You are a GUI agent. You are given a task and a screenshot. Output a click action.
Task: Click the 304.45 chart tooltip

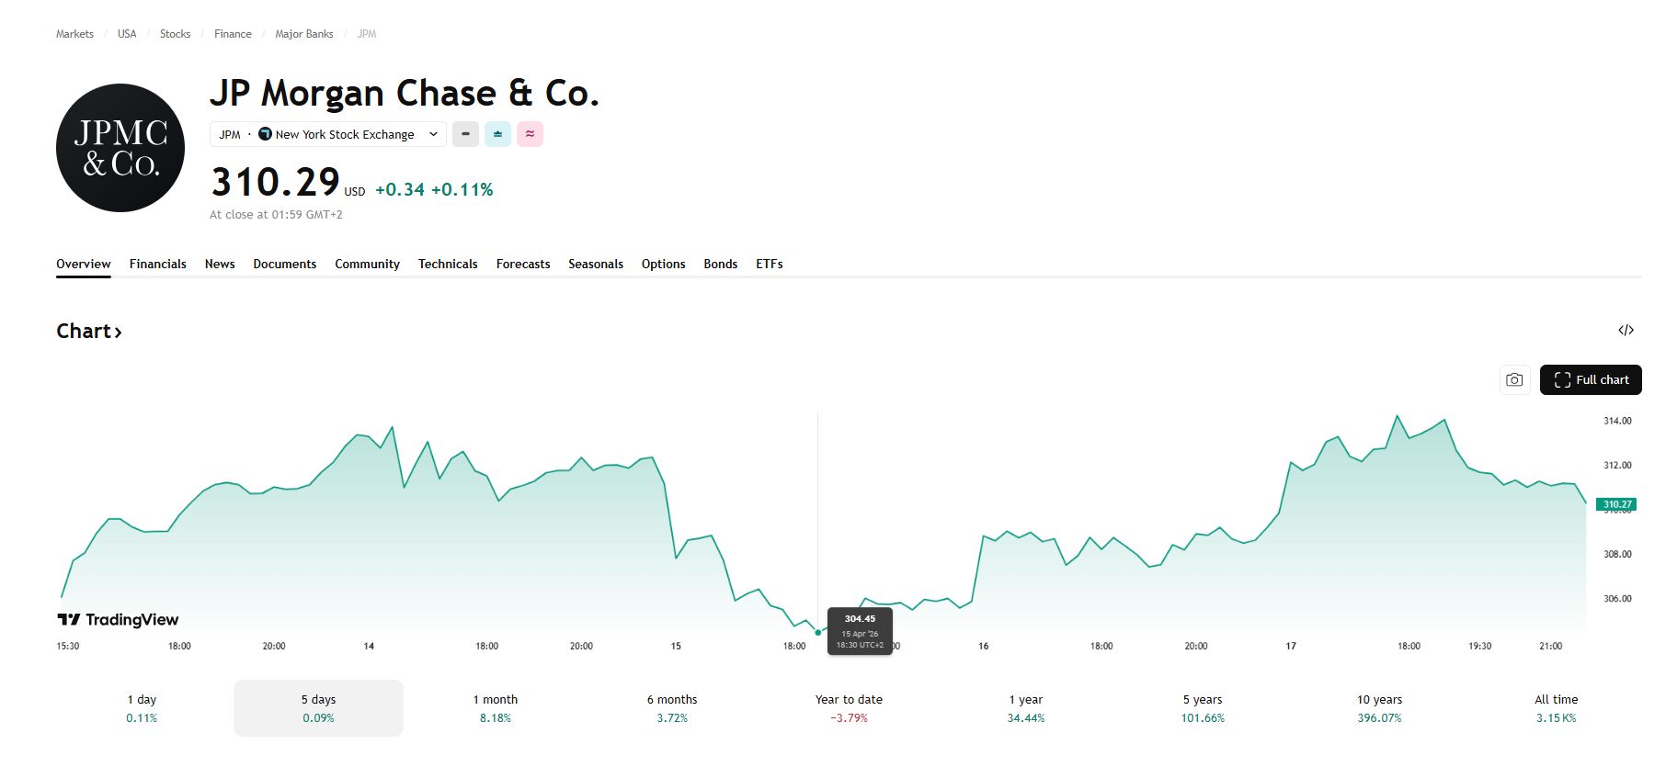[860, 631]
